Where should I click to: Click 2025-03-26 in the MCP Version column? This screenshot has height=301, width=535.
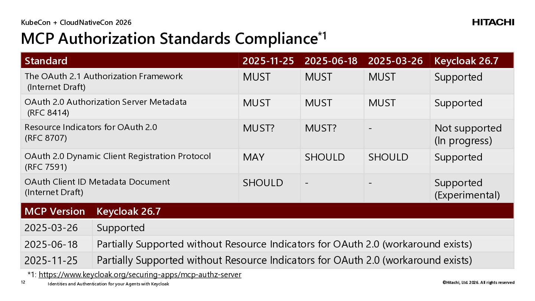click(x=51, y=228)
